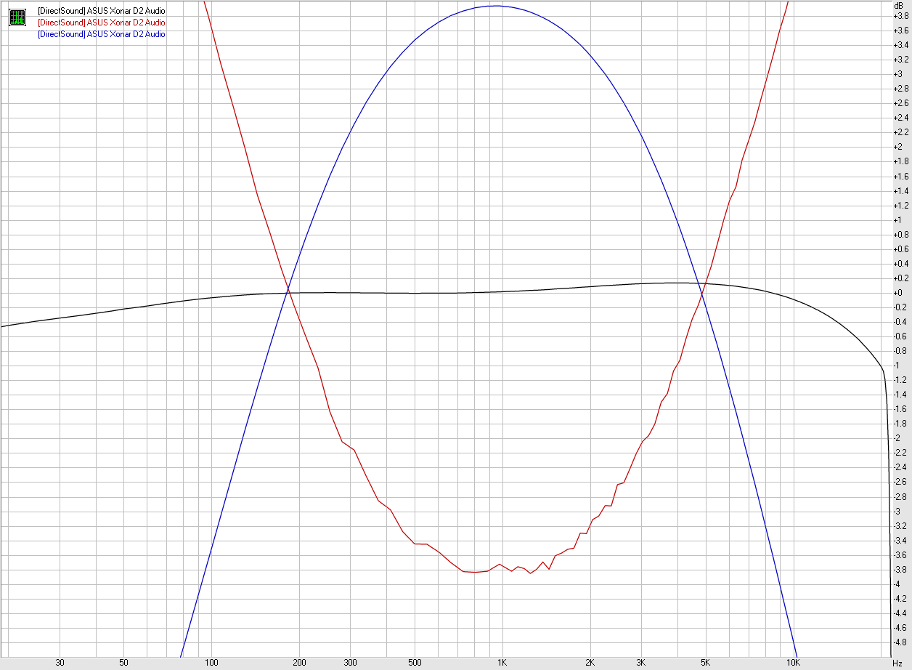Click the 1K frequency axis label
The height and width of the screenshot is (670, 912).
click(502, 663)
